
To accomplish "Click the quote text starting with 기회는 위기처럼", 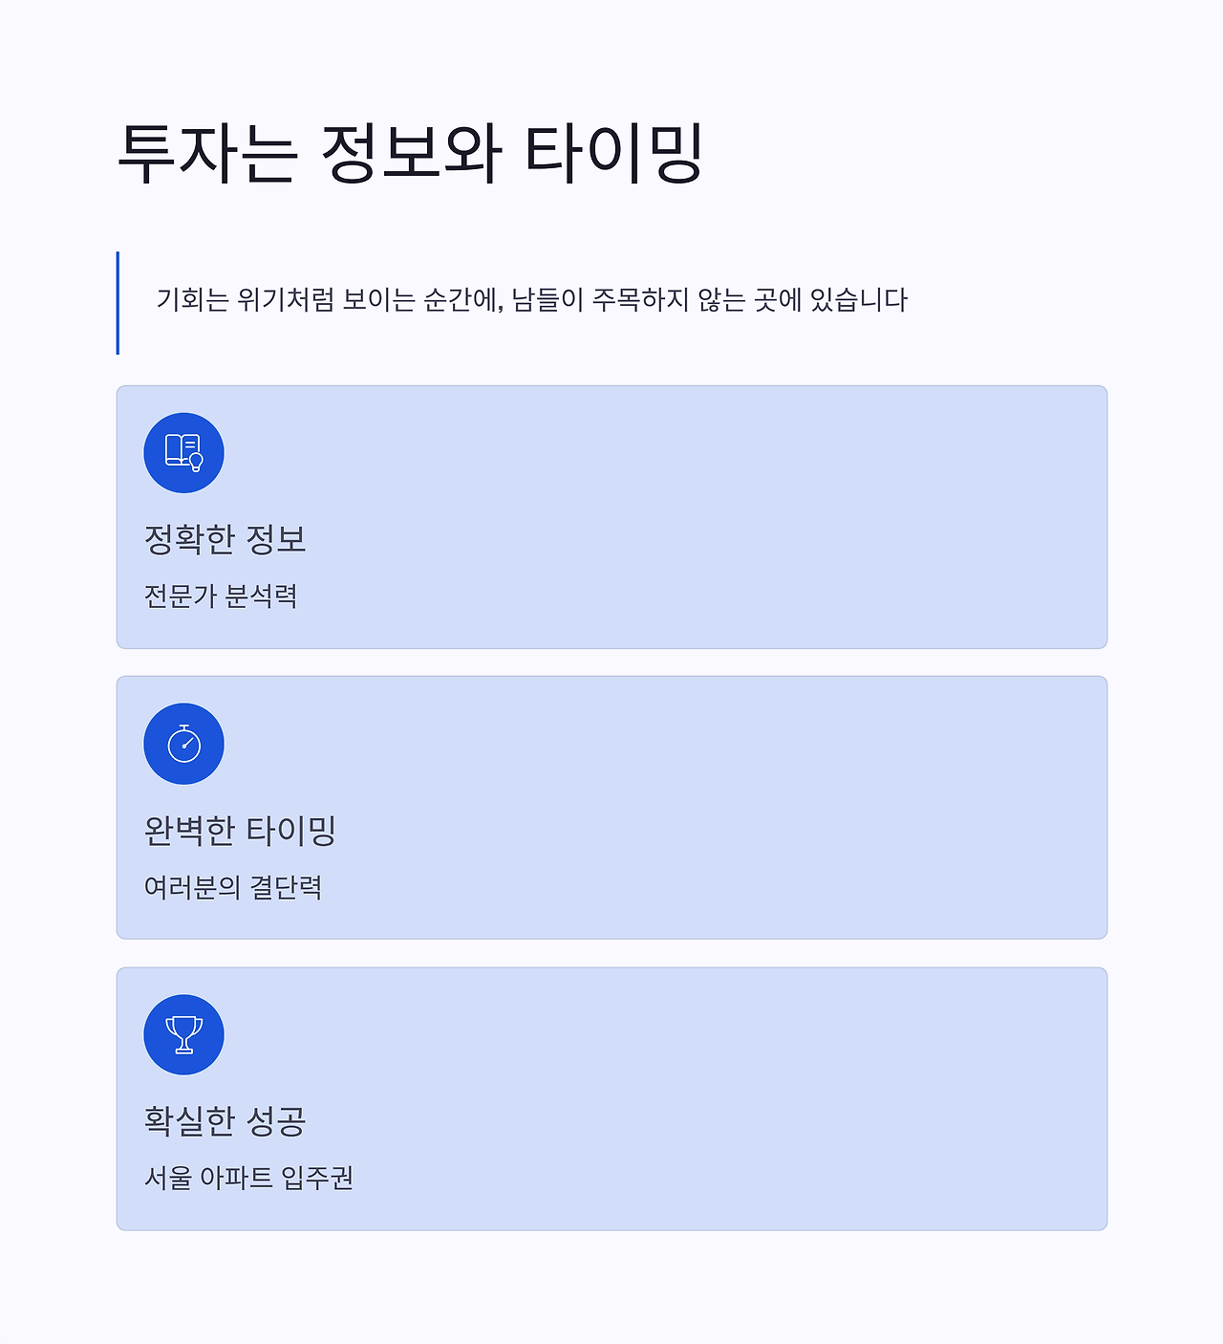I will (531, 300).
